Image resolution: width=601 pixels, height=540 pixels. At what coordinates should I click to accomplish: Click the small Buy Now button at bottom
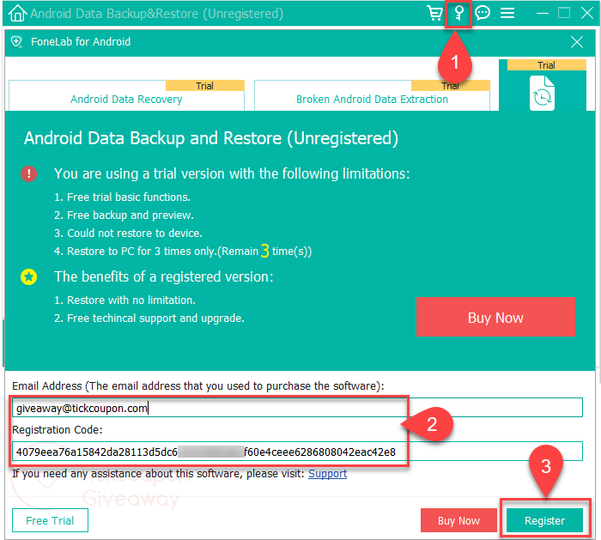click(x=458, y=520)
